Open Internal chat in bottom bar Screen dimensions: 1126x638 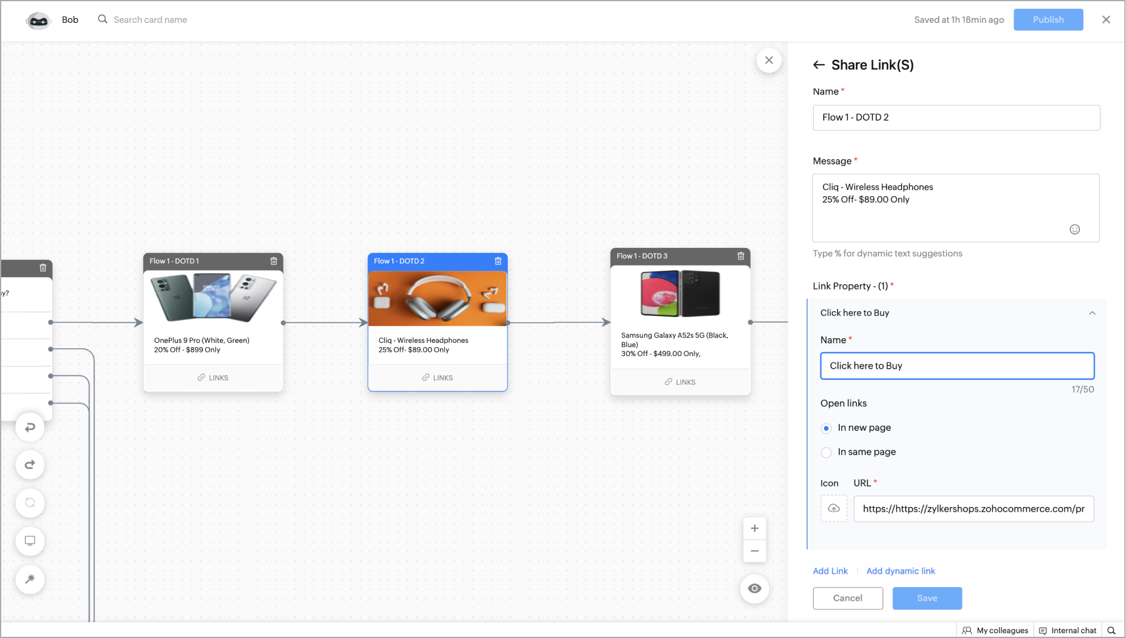tap(1067, 630)
